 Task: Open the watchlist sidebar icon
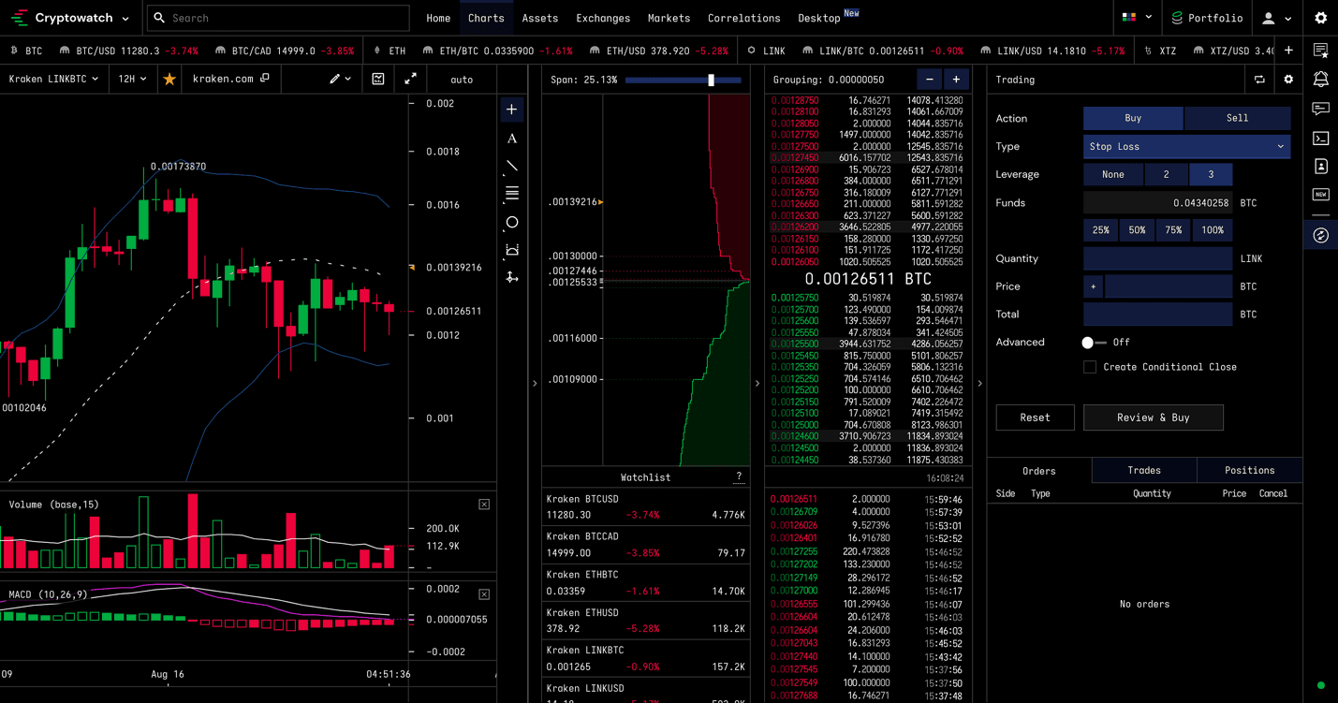tap(1321, 51)
